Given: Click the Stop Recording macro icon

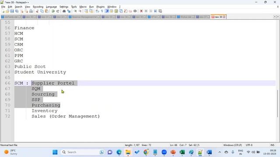Looking at the screenshot, I should 146,11.
